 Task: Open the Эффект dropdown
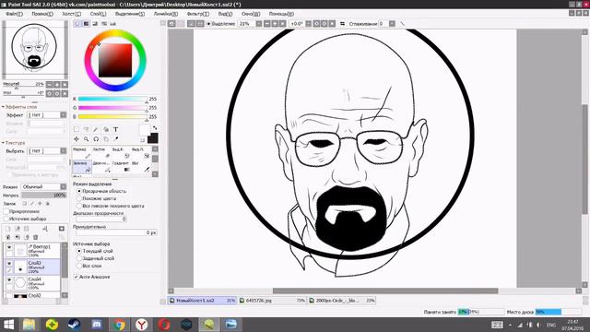64,114
